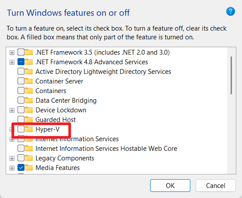Enable the Hyper-V checkbox

(21, 129)
